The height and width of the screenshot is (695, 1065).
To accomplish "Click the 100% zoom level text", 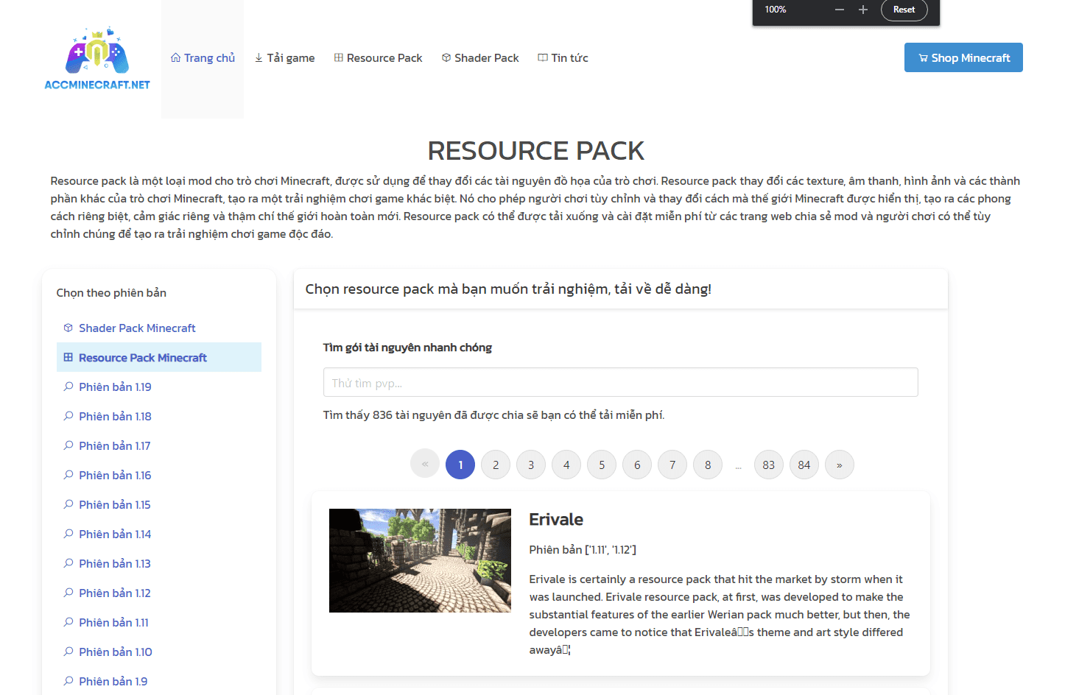I will [776, 10].
